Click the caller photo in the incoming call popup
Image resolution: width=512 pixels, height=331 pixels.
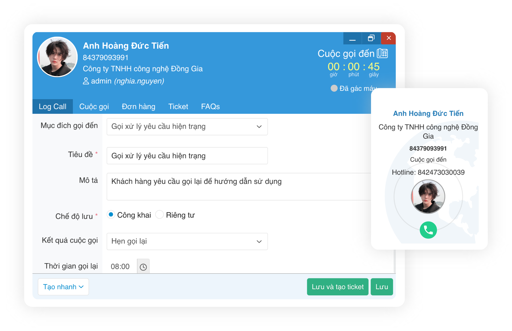click(428, 196)
